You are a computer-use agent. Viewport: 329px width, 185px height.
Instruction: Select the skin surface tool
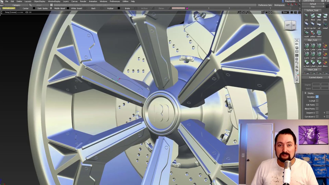point(306,17)
